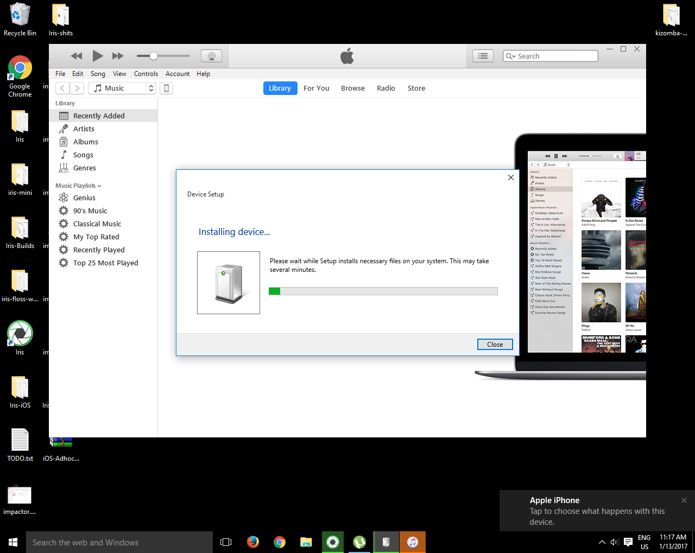
Task: Select the Iris-shits desktop folder
Action: click(61, 20)
